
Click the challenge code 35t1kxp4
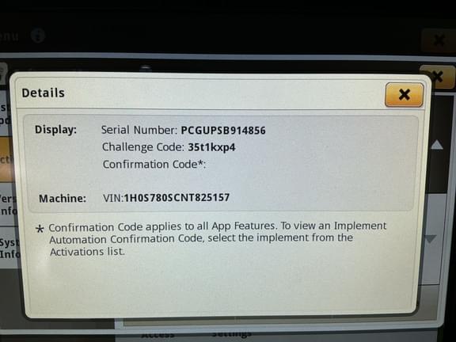(x=211, y=147)
